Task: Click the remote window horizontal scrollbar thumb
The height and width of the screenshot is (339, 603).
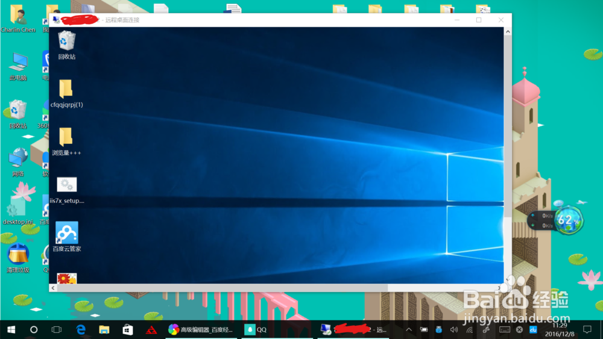Action: (223, 288)
